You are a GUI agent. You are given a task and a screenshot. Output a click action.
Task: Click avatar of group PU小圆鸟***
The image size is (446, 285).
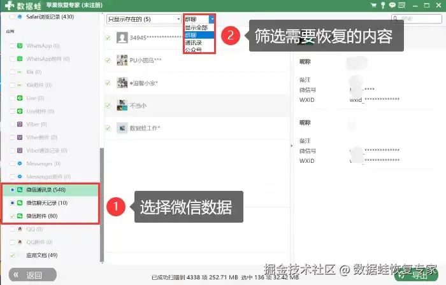[122, 60]
